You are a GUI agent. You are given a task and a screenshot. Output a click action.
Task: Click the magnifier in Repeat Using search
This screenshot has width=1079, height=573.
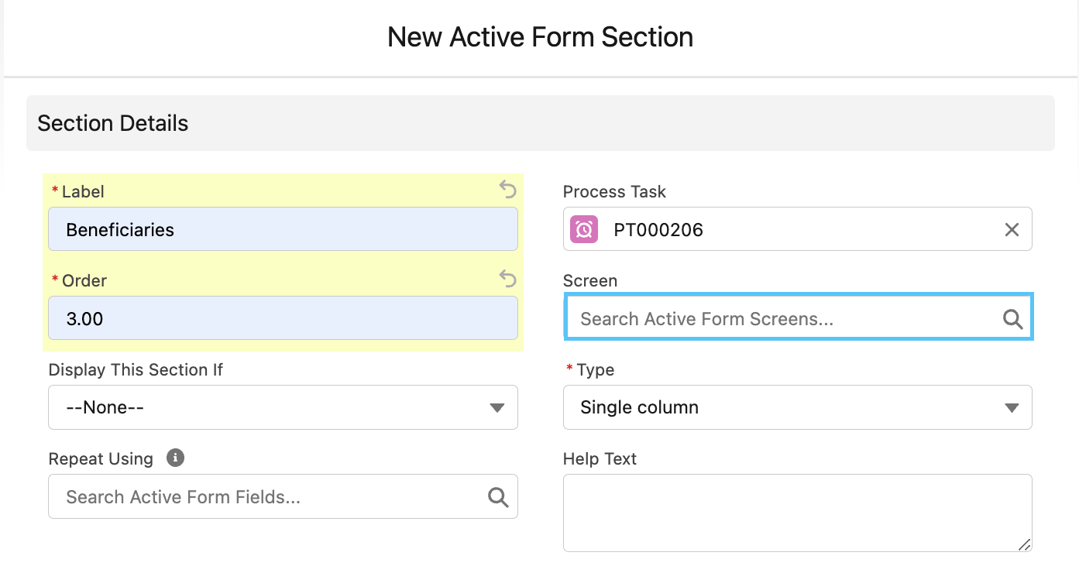tap(498, 496)
